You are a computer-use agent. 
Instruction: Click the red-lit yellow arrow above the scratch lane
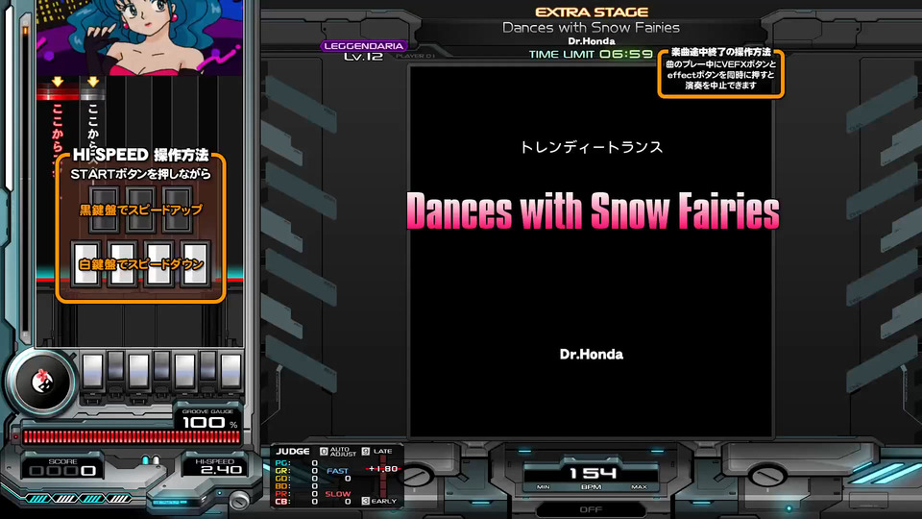tap(57, 82)
